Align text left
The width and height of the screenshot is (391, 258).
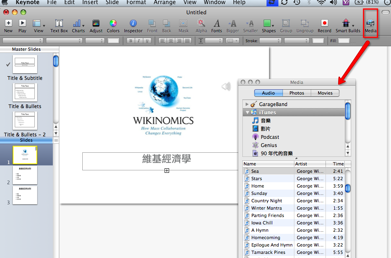tap(163, 41)
